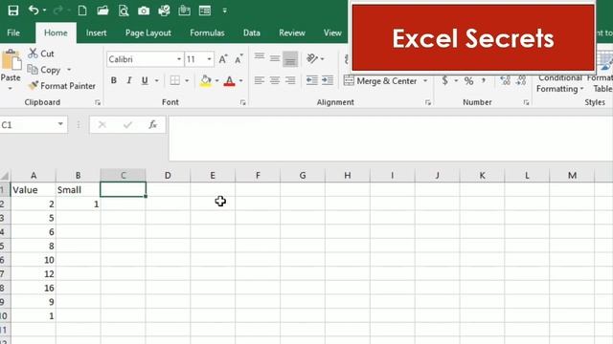Click the Align Left icon
The image size is (613, 344).
coord(260,80)
